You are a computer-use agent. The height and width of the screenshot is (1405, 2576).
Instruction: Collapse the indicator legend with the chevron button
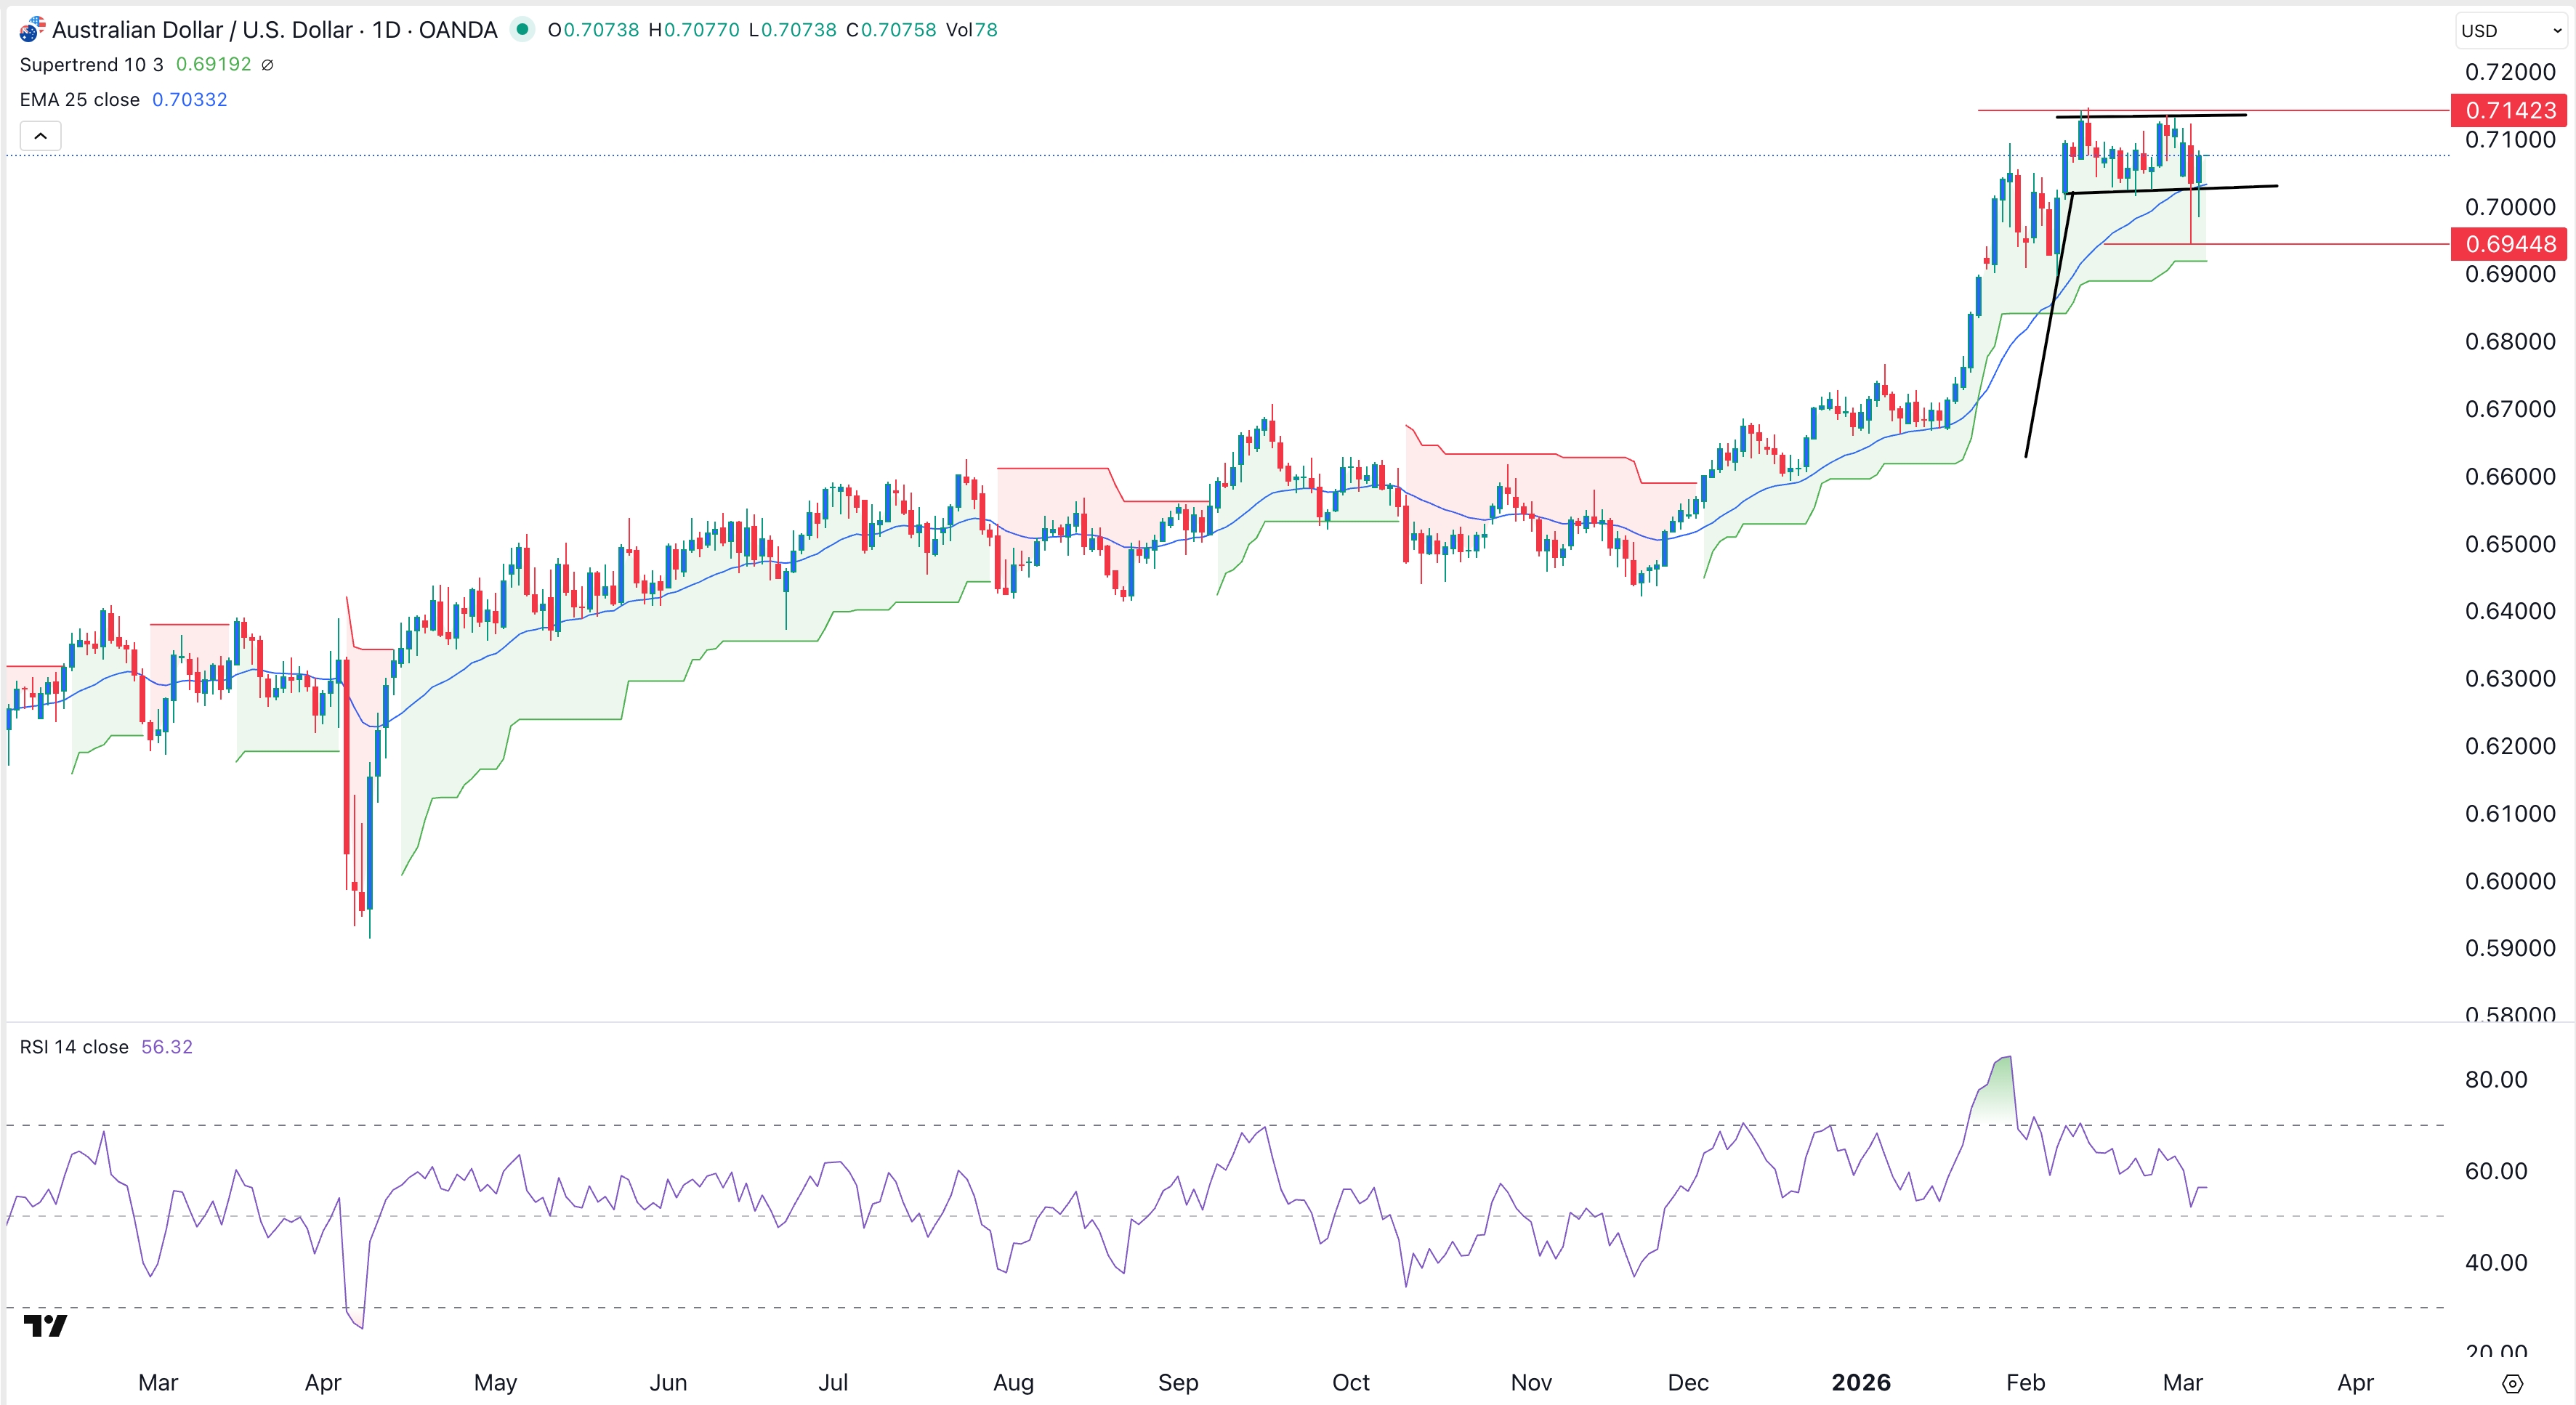39,135
